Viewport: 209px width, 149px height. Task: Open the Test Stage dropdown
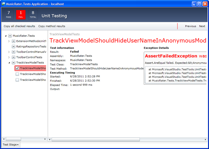point(11,145)
